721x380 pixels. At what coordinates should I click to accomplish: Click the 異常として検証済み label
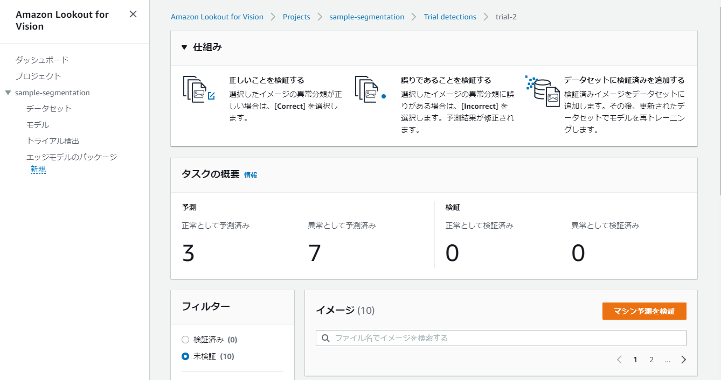[x=605, y=226]
